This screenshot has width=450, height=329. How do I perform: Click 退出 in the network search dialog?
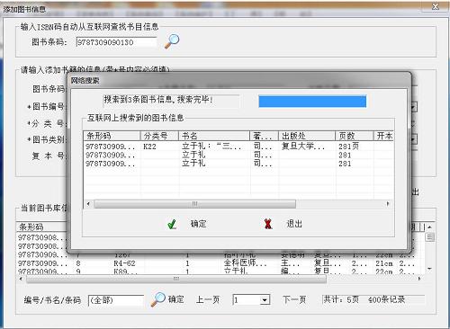(x=294, y=224)
